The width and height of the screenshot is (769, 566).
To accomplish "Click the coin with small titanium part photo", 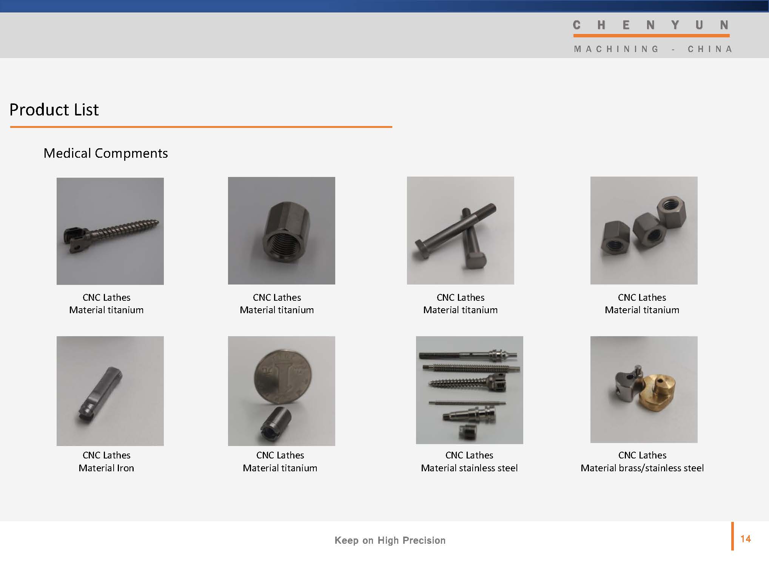I will (282, 391).
